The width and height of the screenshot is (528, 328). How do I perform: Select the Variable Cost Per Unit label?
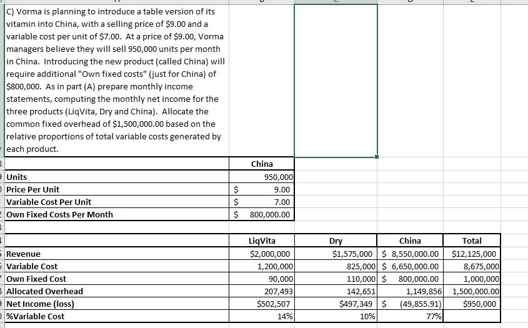tap(116, 202)
